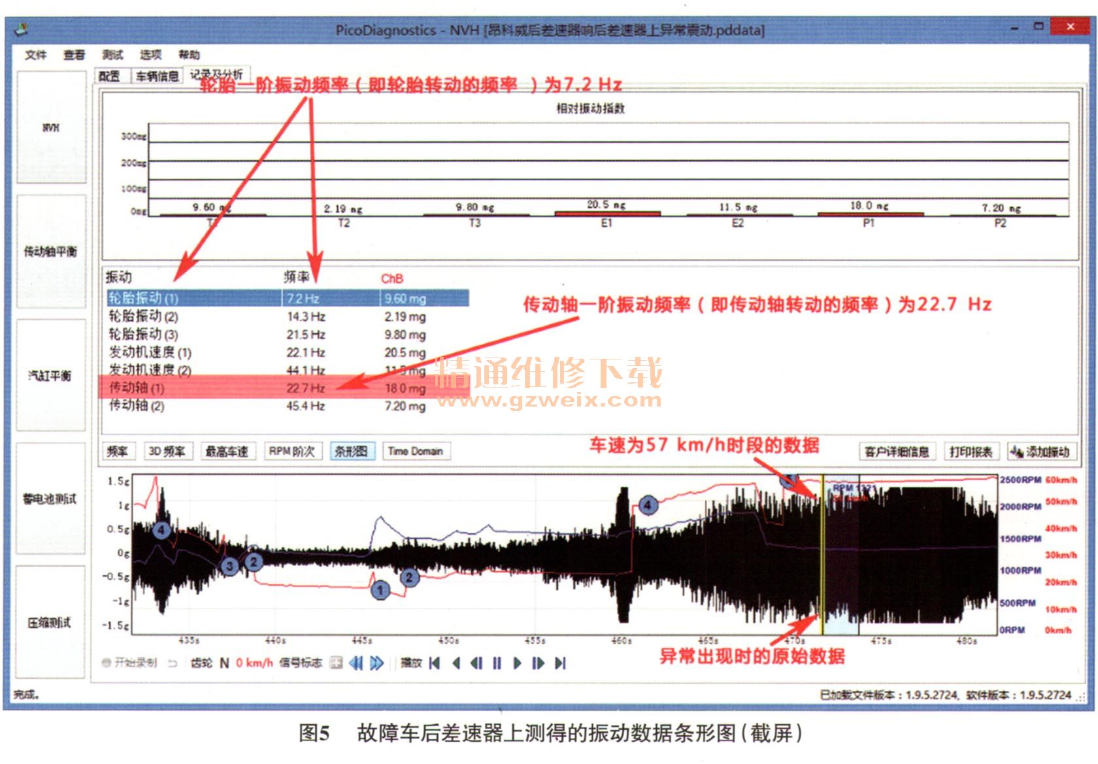The image size is (1098, 764).
Task: Click marker 1 on the waveform
Action: (x=380, y=591)
